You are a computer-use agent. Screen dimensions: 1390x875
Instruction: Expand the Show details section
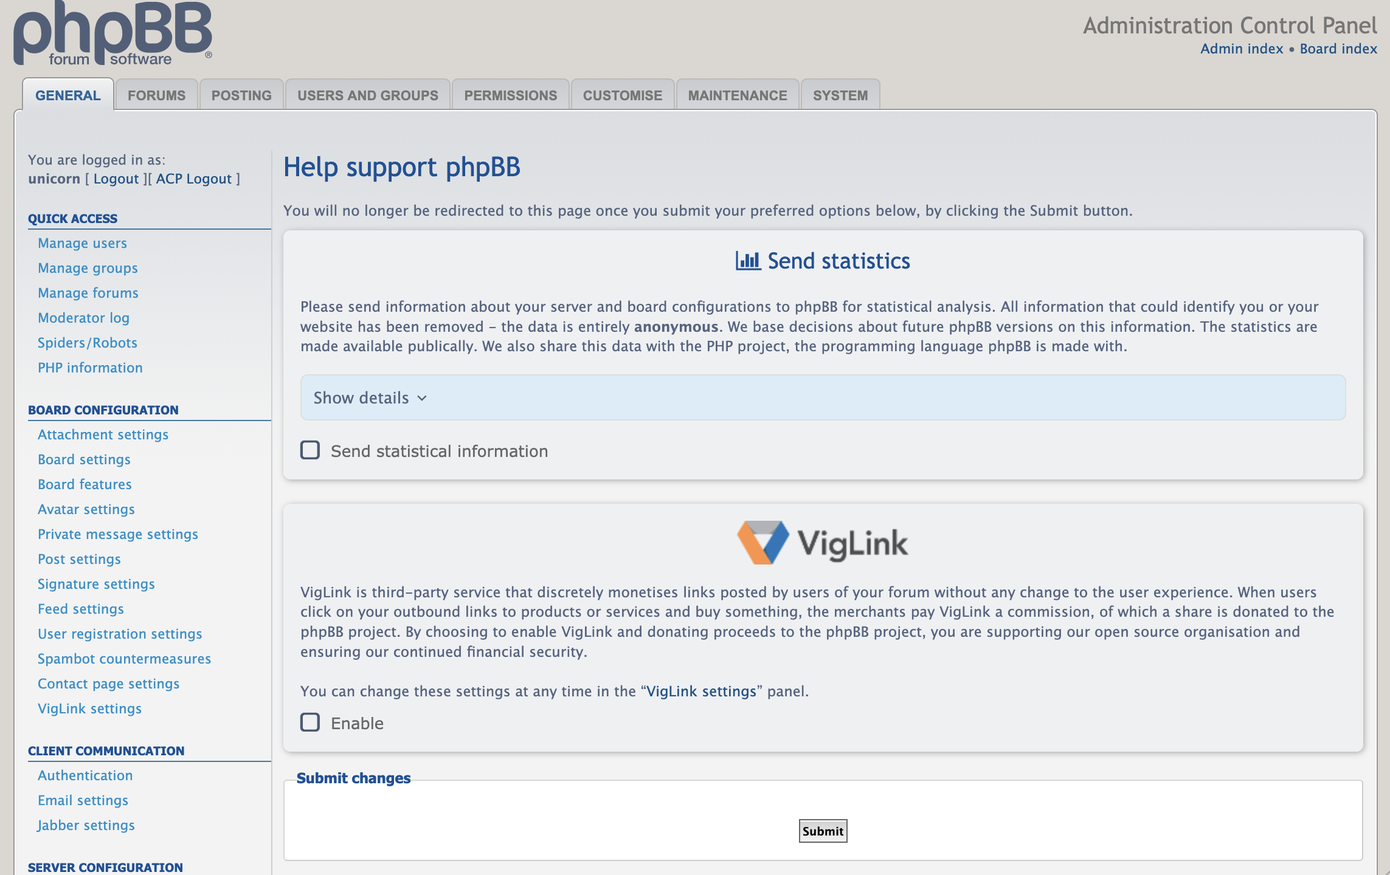[361, 398]
